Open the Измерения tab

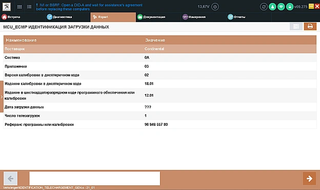204,17
